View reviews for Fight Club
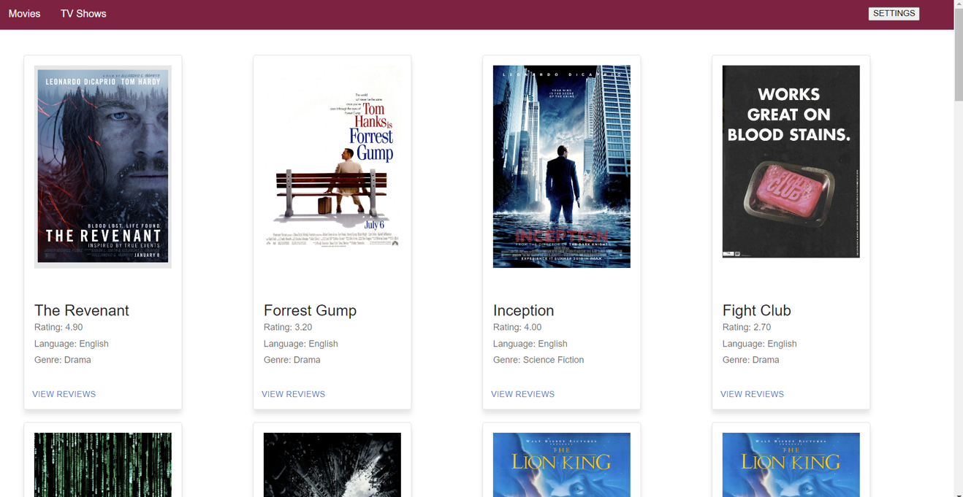 [x=753, y=394]
